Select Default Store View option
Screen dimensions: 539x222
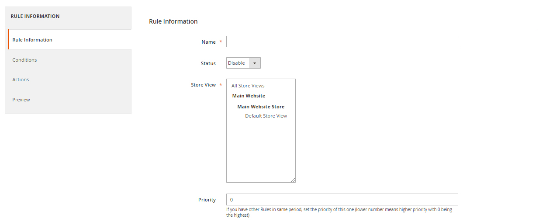pyautogui.click(x=266, y=116)
